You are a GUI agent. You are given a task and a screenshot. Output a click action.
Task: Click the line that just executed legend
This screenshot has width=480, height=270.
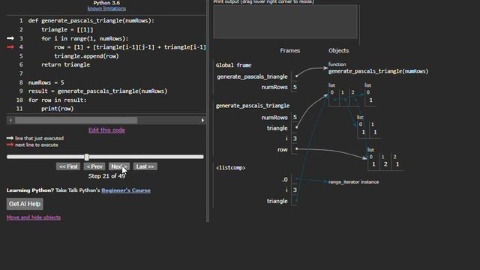tap(39, 138)
